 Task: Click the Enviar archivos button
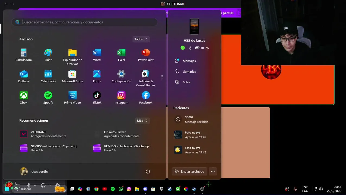(189, 171)
